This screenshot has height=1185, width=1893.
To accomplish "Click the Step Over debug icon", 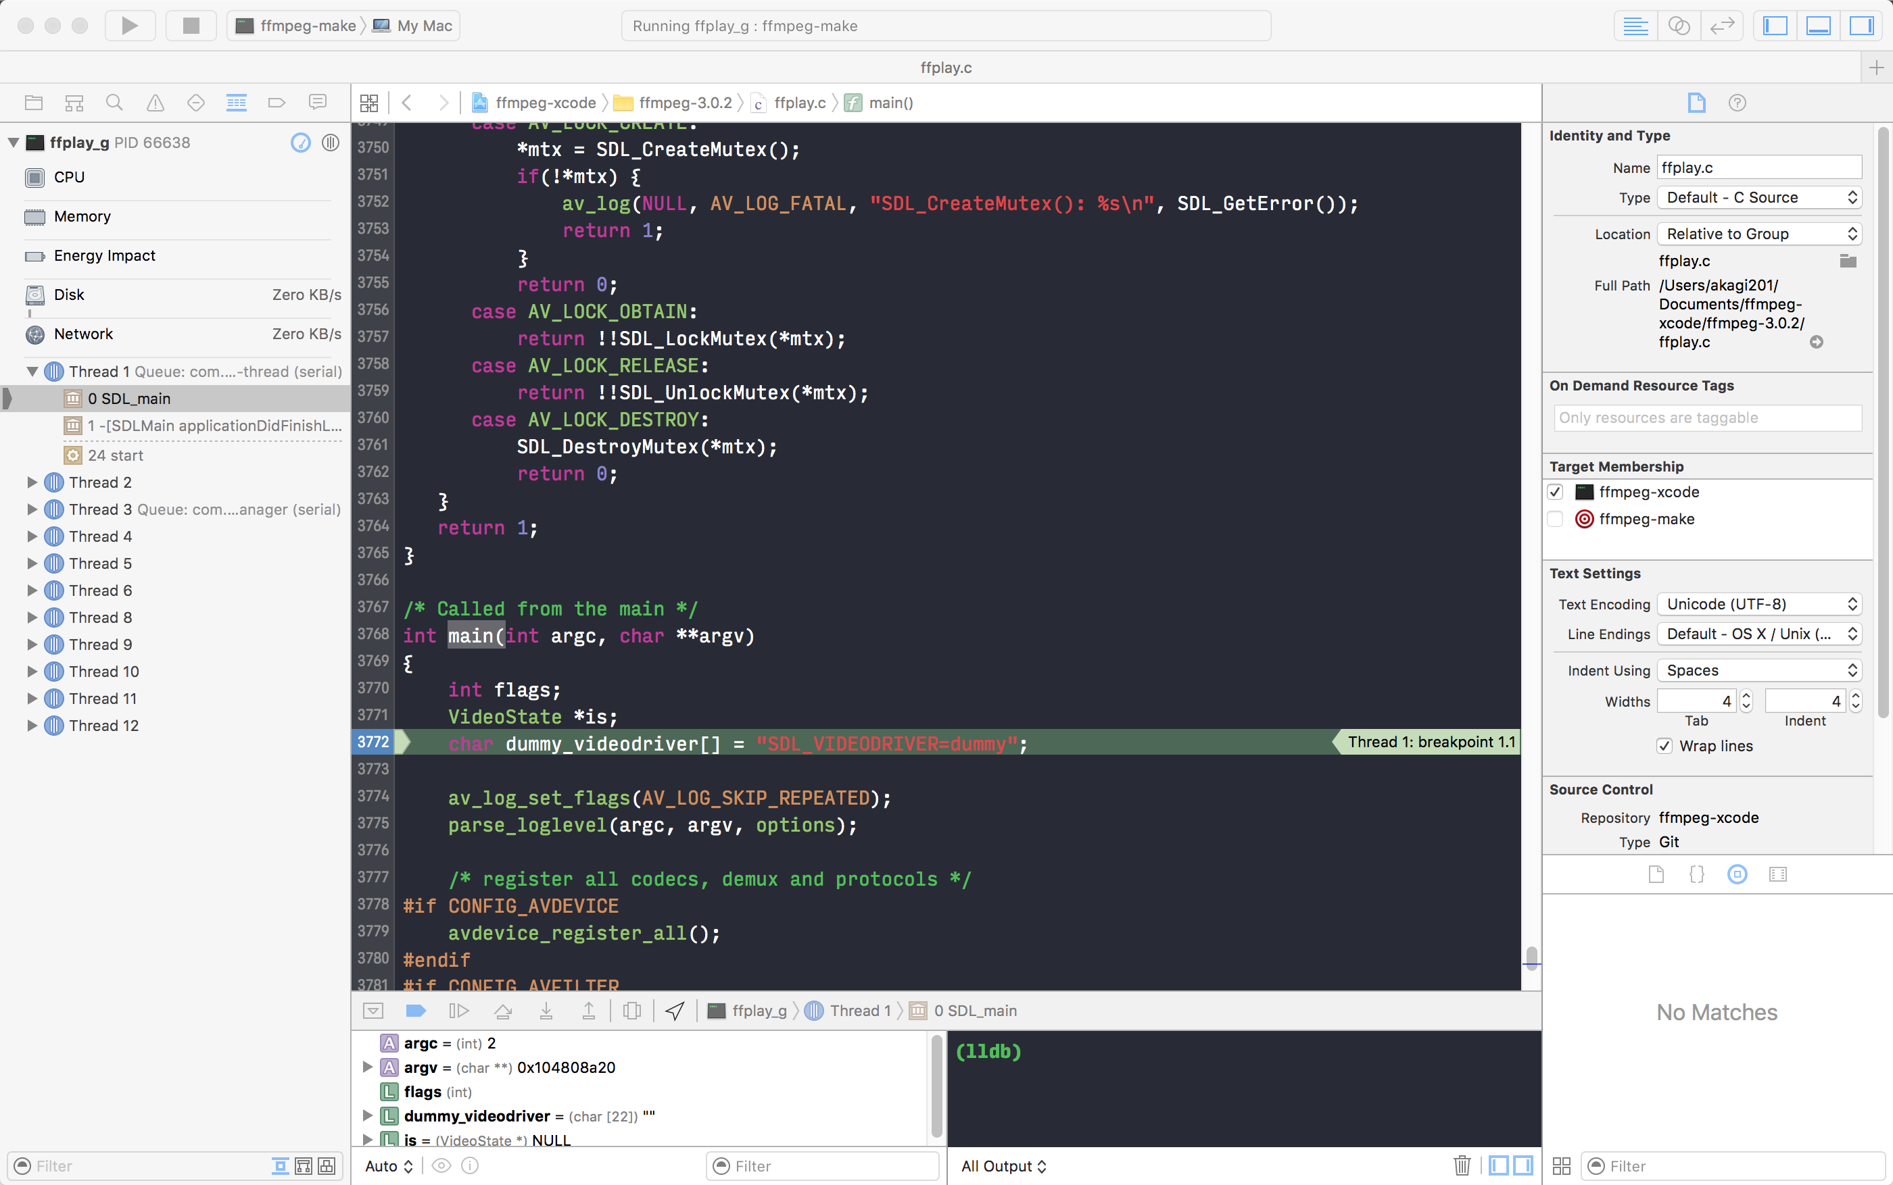I will coord(502,1011).
